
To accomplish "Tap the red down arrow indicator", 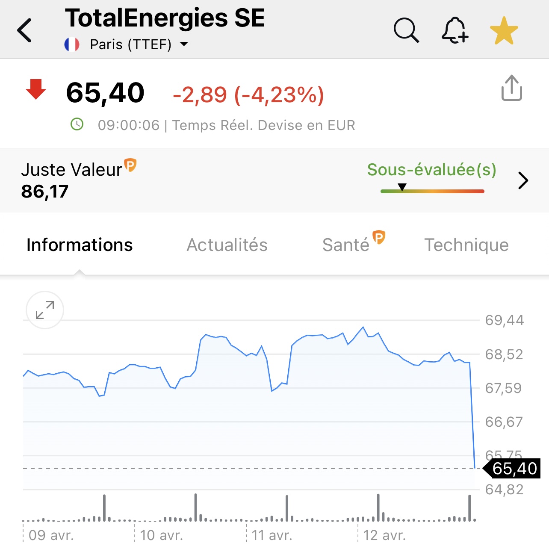I will pyautogui.click(x=36, y=89).
